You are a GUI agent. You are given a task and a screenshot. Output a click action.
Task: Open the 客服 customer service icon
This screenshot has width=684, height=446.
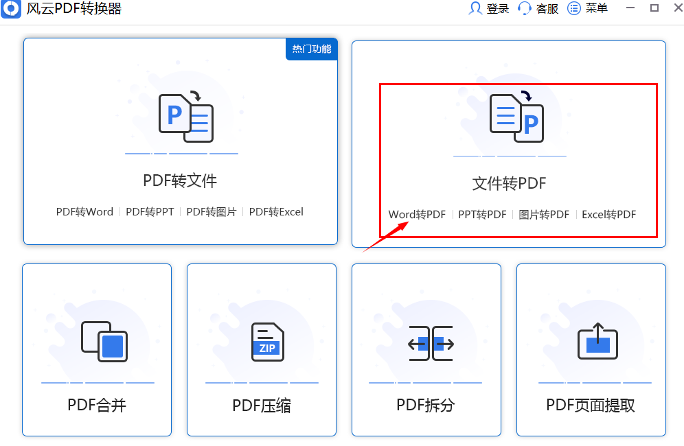[x=524, y=9]
